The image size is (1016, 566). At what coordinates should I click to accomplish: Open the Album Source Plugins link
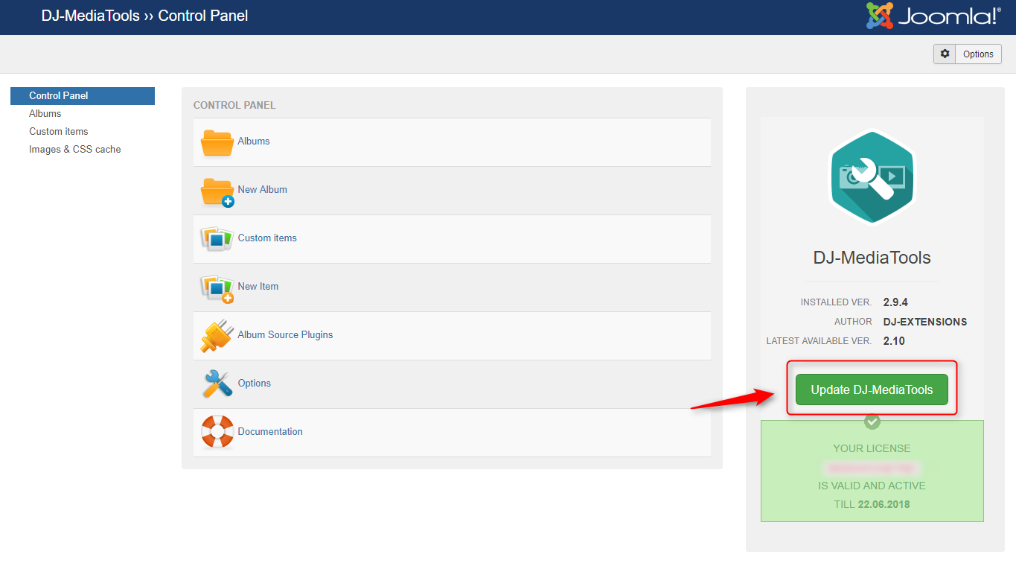point(286,334)
